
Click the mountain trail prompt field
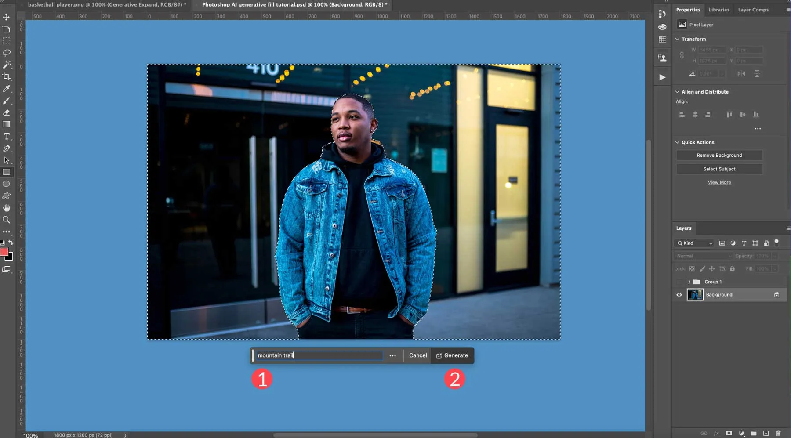point(319,355)
